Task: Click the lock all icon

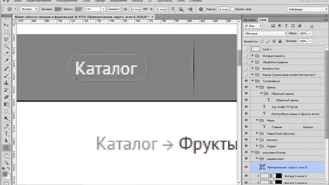Action: coord(280,41)
